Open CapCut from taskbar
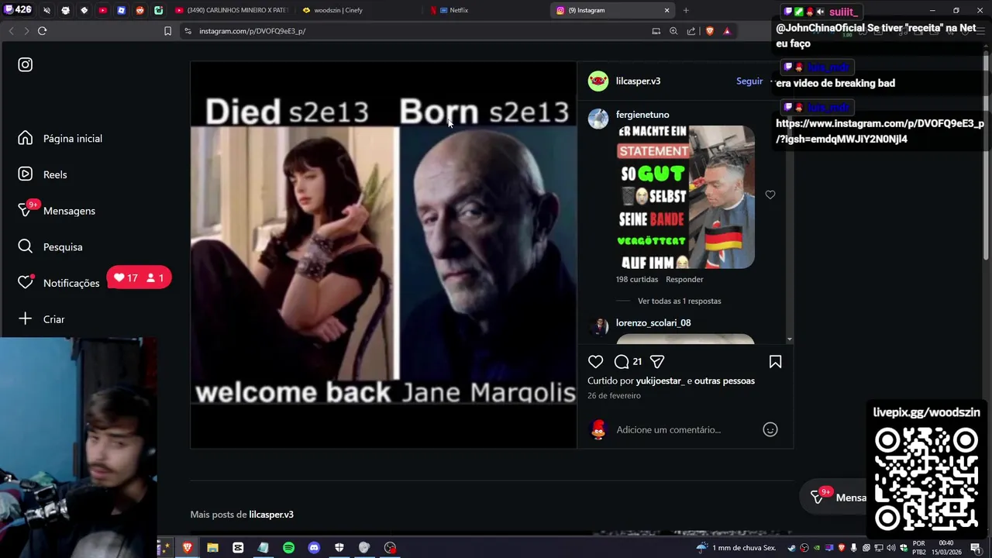Screen dimensions: 992x558 coord(238,548)
